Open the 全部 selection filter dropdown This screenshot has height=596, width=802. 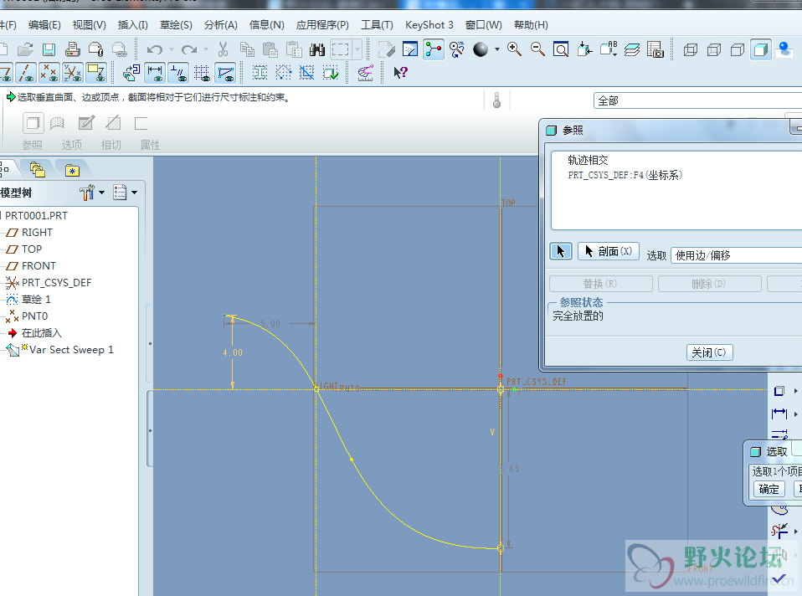[697, 100]
